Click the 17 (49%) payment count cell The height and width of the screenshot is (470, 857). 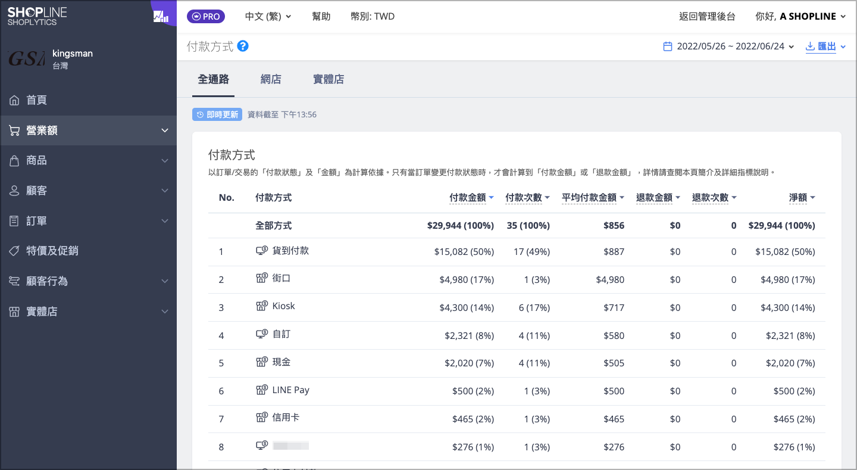(531, 252)
